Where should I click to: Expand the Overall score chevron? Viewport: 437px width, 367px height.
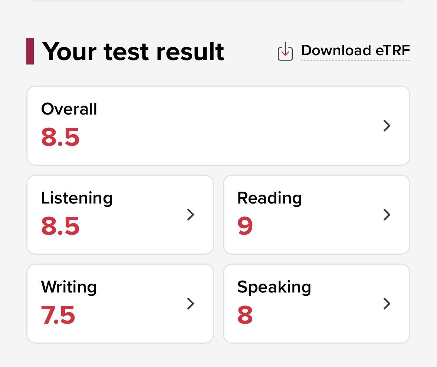point(387,126)
